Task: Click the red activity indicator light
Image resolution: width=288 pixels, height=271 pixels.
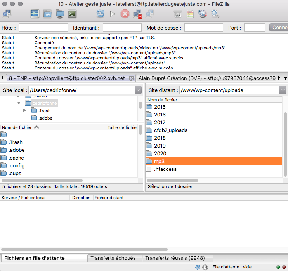Action: 284,267
